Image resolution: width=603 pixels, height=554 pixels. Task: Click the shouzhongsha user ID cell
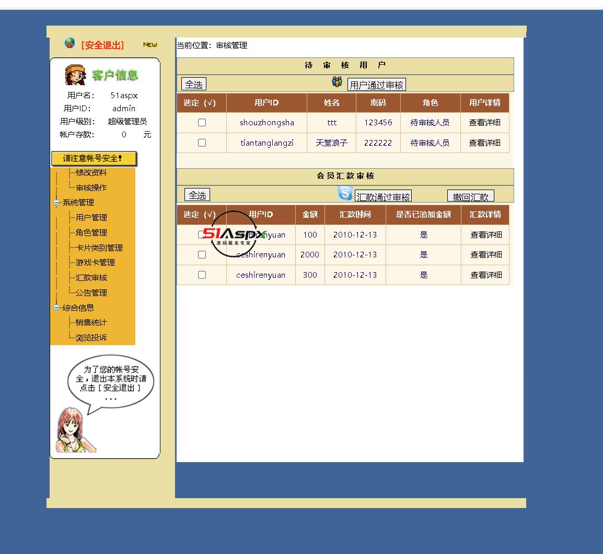[267, 123]
